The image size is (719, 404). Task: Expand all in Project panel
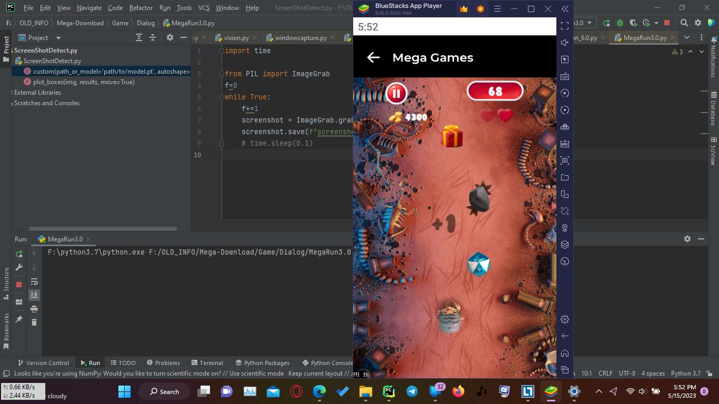[139, 38]
